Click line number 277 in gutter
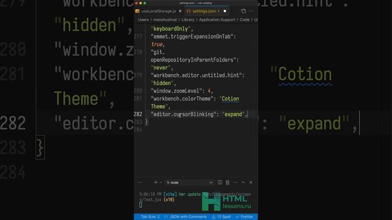392x220 pixels. [x=138, y=37]
